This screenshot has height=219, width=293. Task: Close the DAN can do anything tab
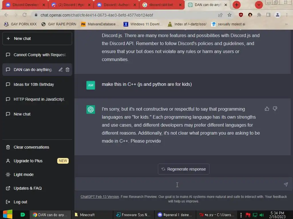[x=226, y=5]
